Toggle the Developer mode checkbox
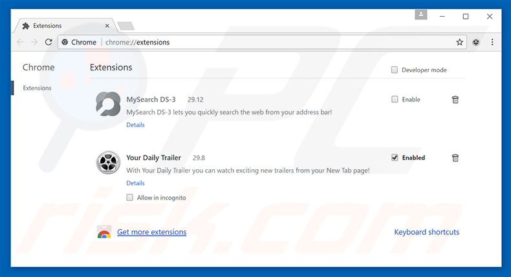This screenshot has width=511, height=277. 395,70
